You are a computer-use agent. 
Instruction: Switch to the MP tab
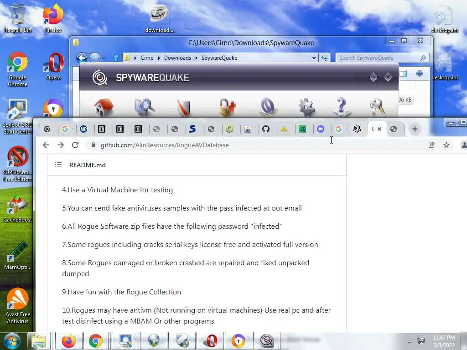click(83, 129)
